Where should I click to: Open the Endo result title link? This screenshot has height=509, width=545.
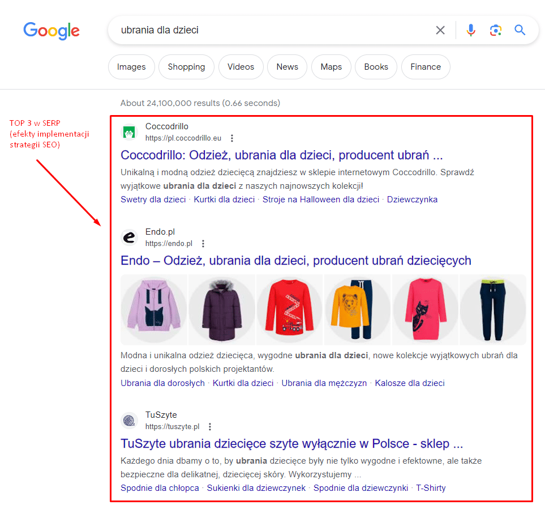coord(296,260)
